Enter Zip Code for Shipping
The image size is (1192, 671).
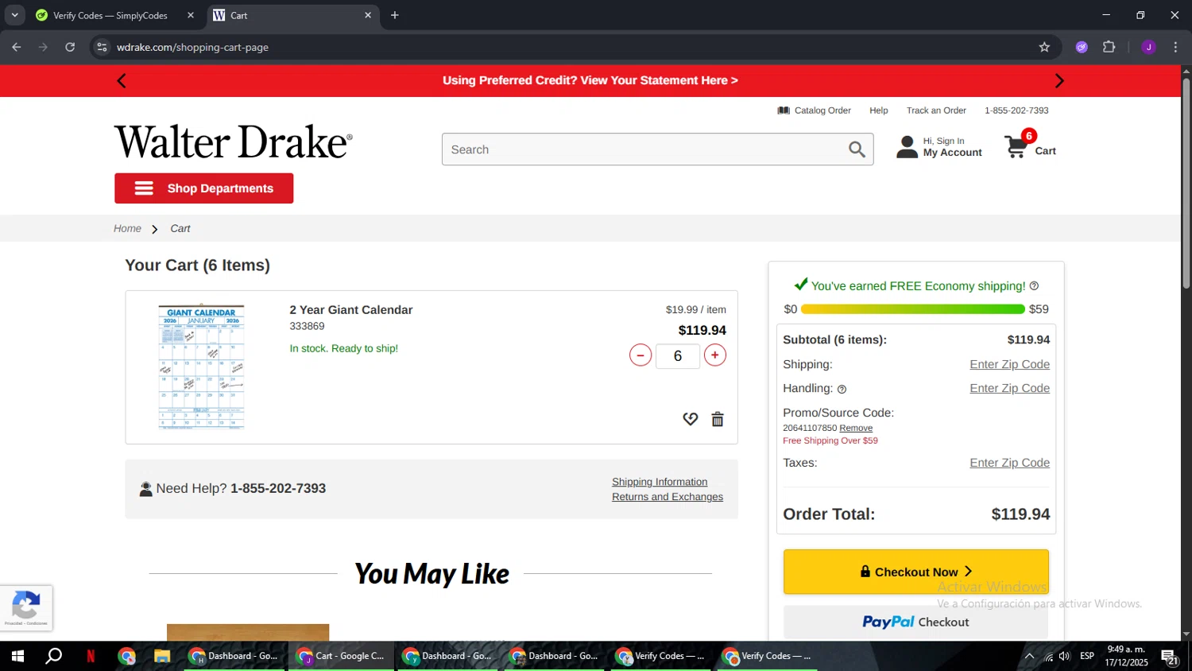click(1009, 364)
